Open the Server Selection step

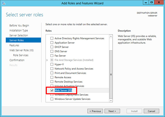[x=19, y=35]
